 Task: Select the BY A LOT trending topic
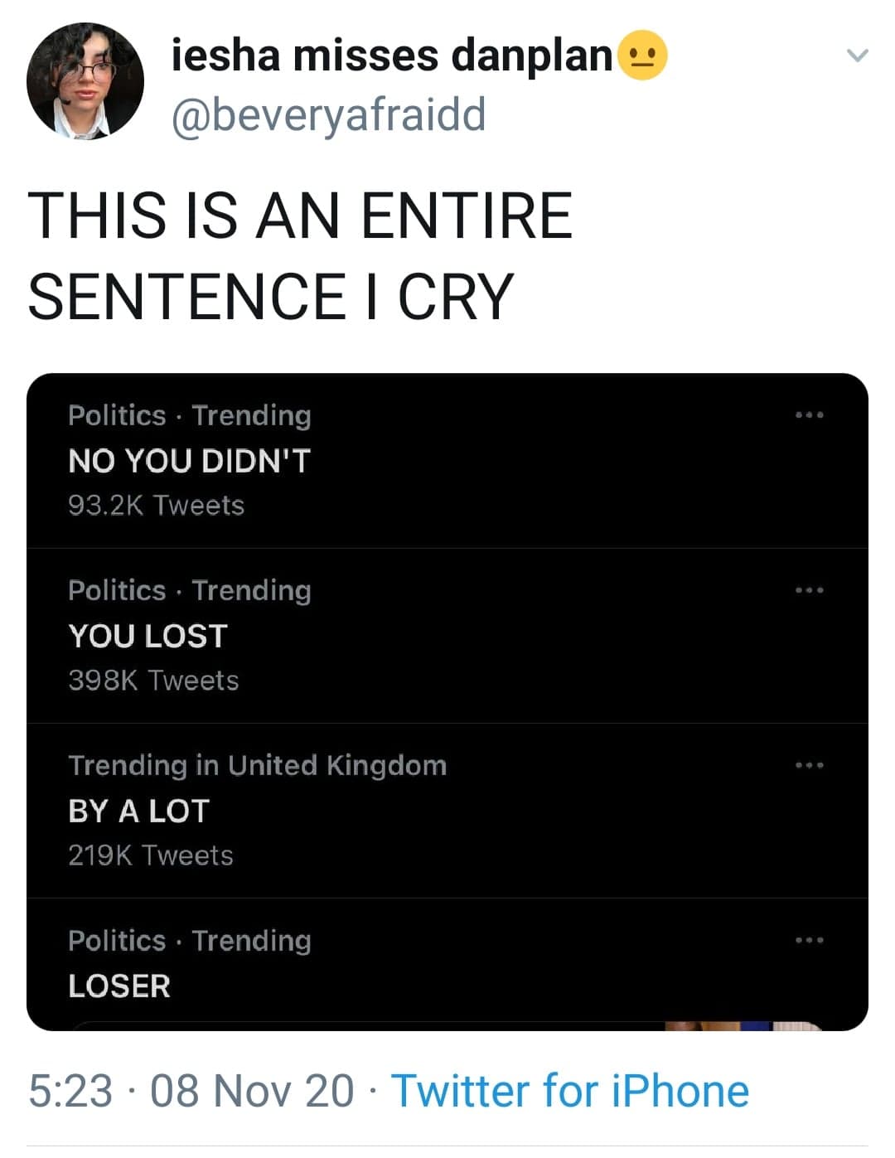click(139, 811)
